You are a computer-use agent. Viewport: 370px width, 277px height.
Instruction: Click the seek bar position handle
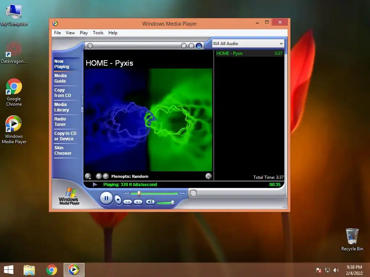139,193
